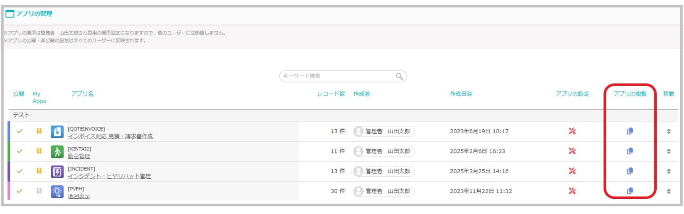Open the インシデント・ヒヤリハット管理 app link
684x214 pixels.
pos(109,176)
